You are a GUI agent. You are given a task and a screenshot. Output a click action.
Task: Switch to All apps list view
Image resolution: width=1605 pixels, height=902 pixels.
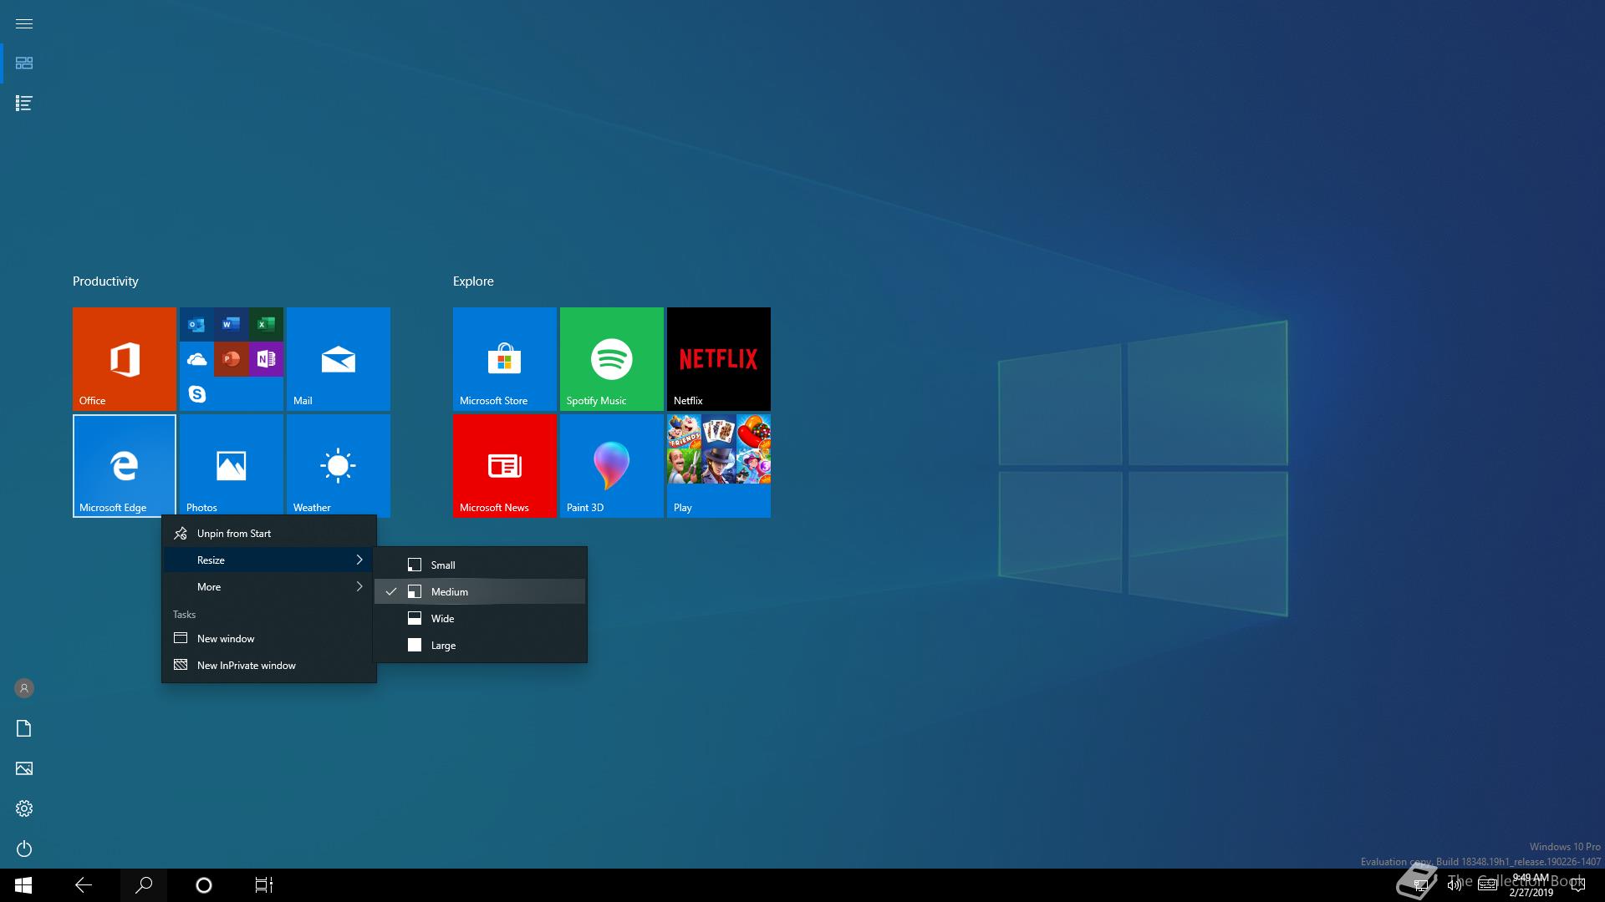(x=24, y=104)
